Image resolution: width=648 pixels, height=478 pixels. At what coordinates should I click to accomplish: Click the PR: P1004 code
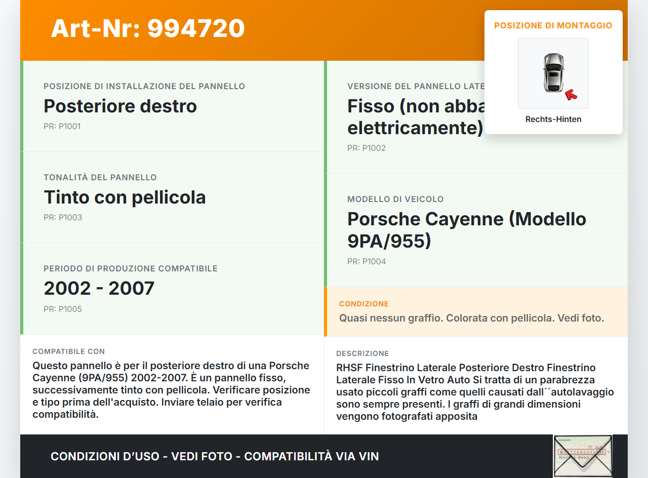pos(367,262)
